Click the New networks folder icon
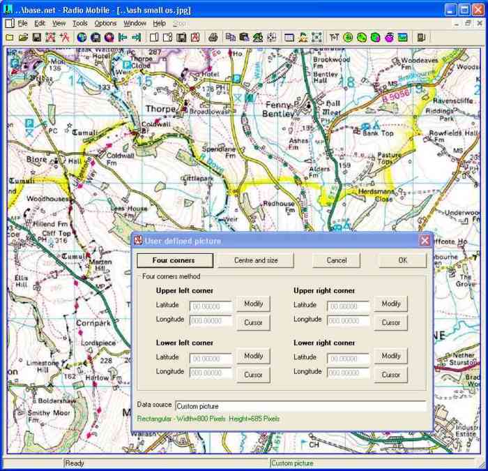 pyautogui.click(x=10, y=38)
